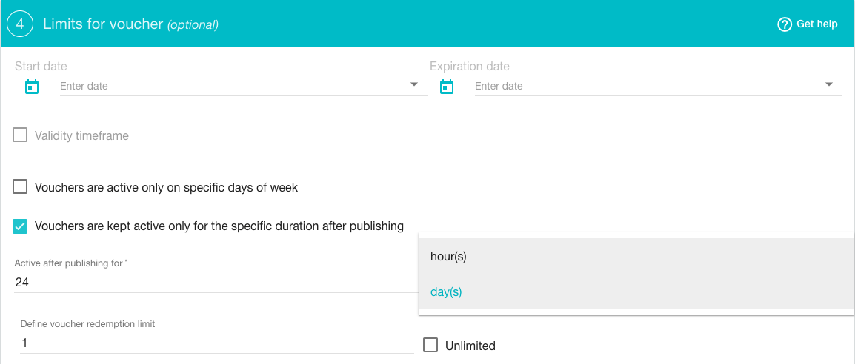Select hour(s) from the duration list
The width and height of the screenshot is (855, 364).
pyautogui.click(x=636, y=256)
